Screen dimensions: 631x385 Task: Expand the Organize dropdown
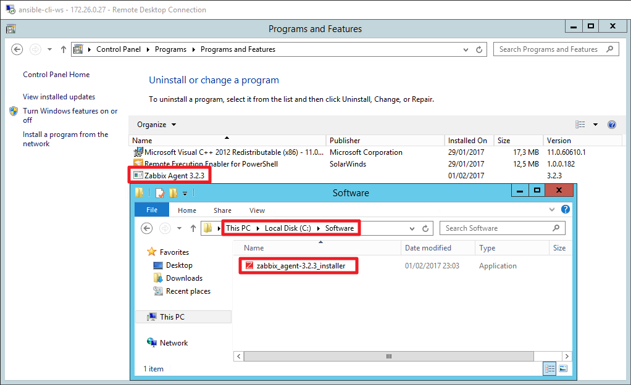point(156,125)
